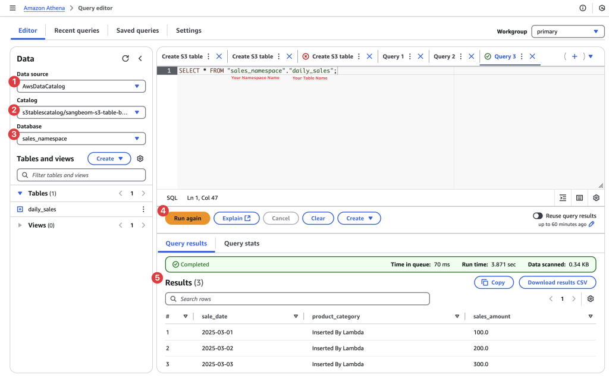Screen dimensions: 609x378
Task: Click the format query icon
Action: point(563,198)
